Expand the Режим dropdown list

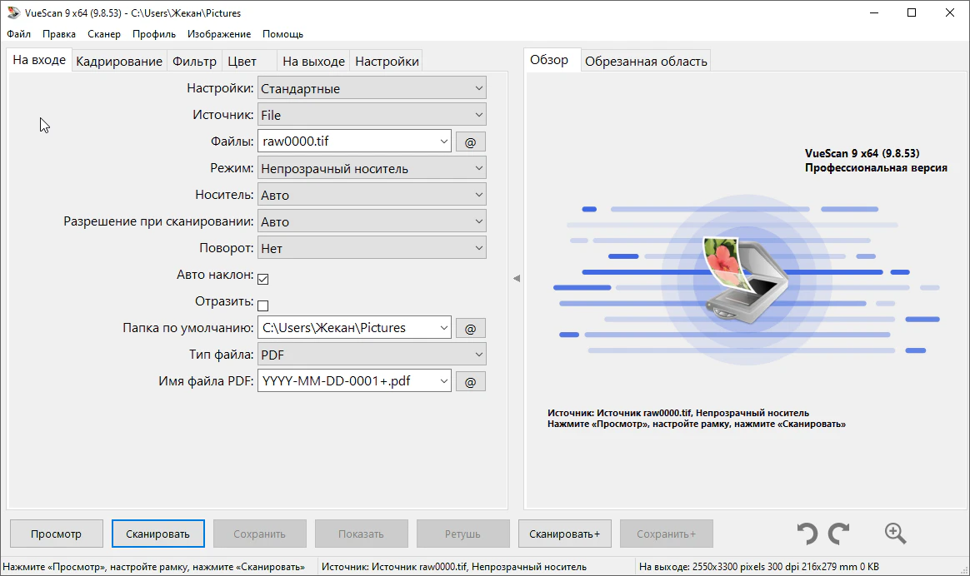[x=372, y=168]
